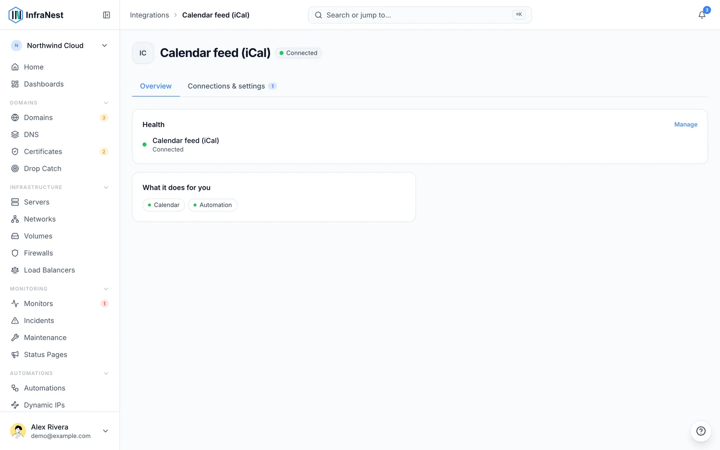
Task: Click the Status Pages megaphone icon
Action: [15, 354]
